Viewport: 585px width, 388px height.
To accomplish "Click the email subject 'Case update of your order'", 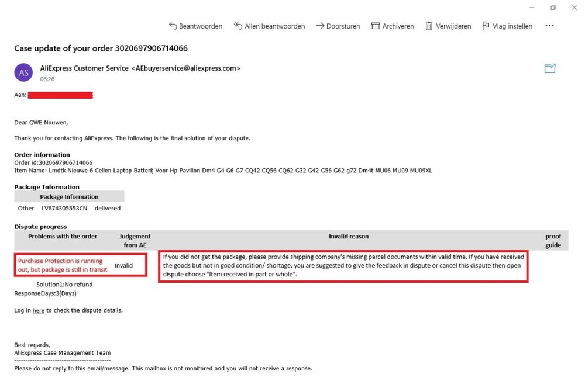I will click(x=101, y=49).
